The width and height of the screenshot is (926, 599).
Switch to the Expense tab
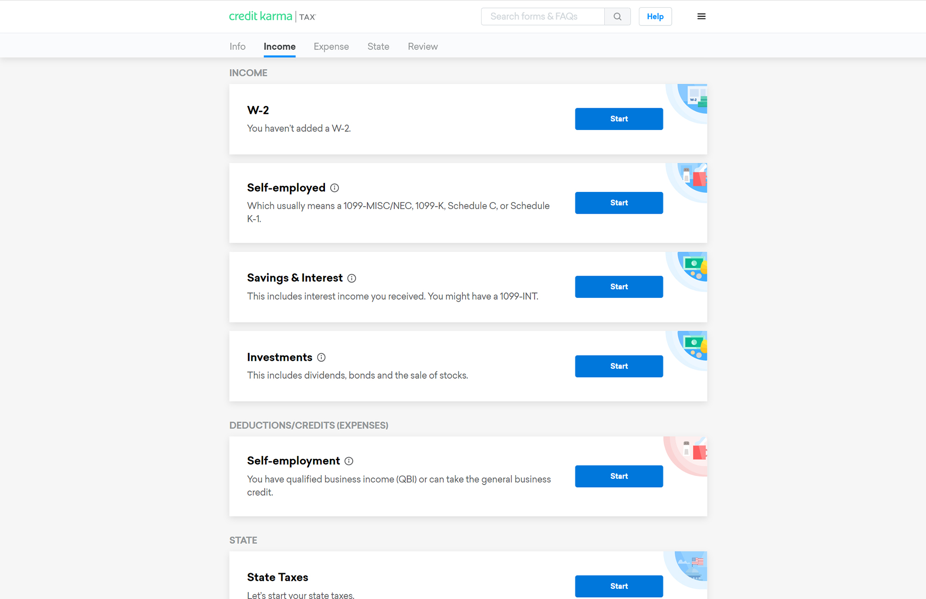click(331, 46)
